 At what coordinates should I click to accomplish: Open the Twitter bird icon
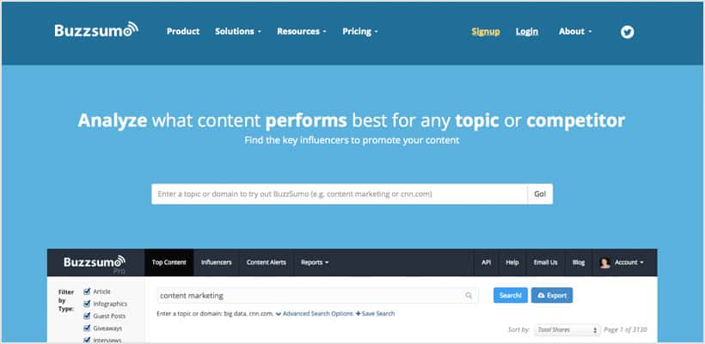(628, 32)
